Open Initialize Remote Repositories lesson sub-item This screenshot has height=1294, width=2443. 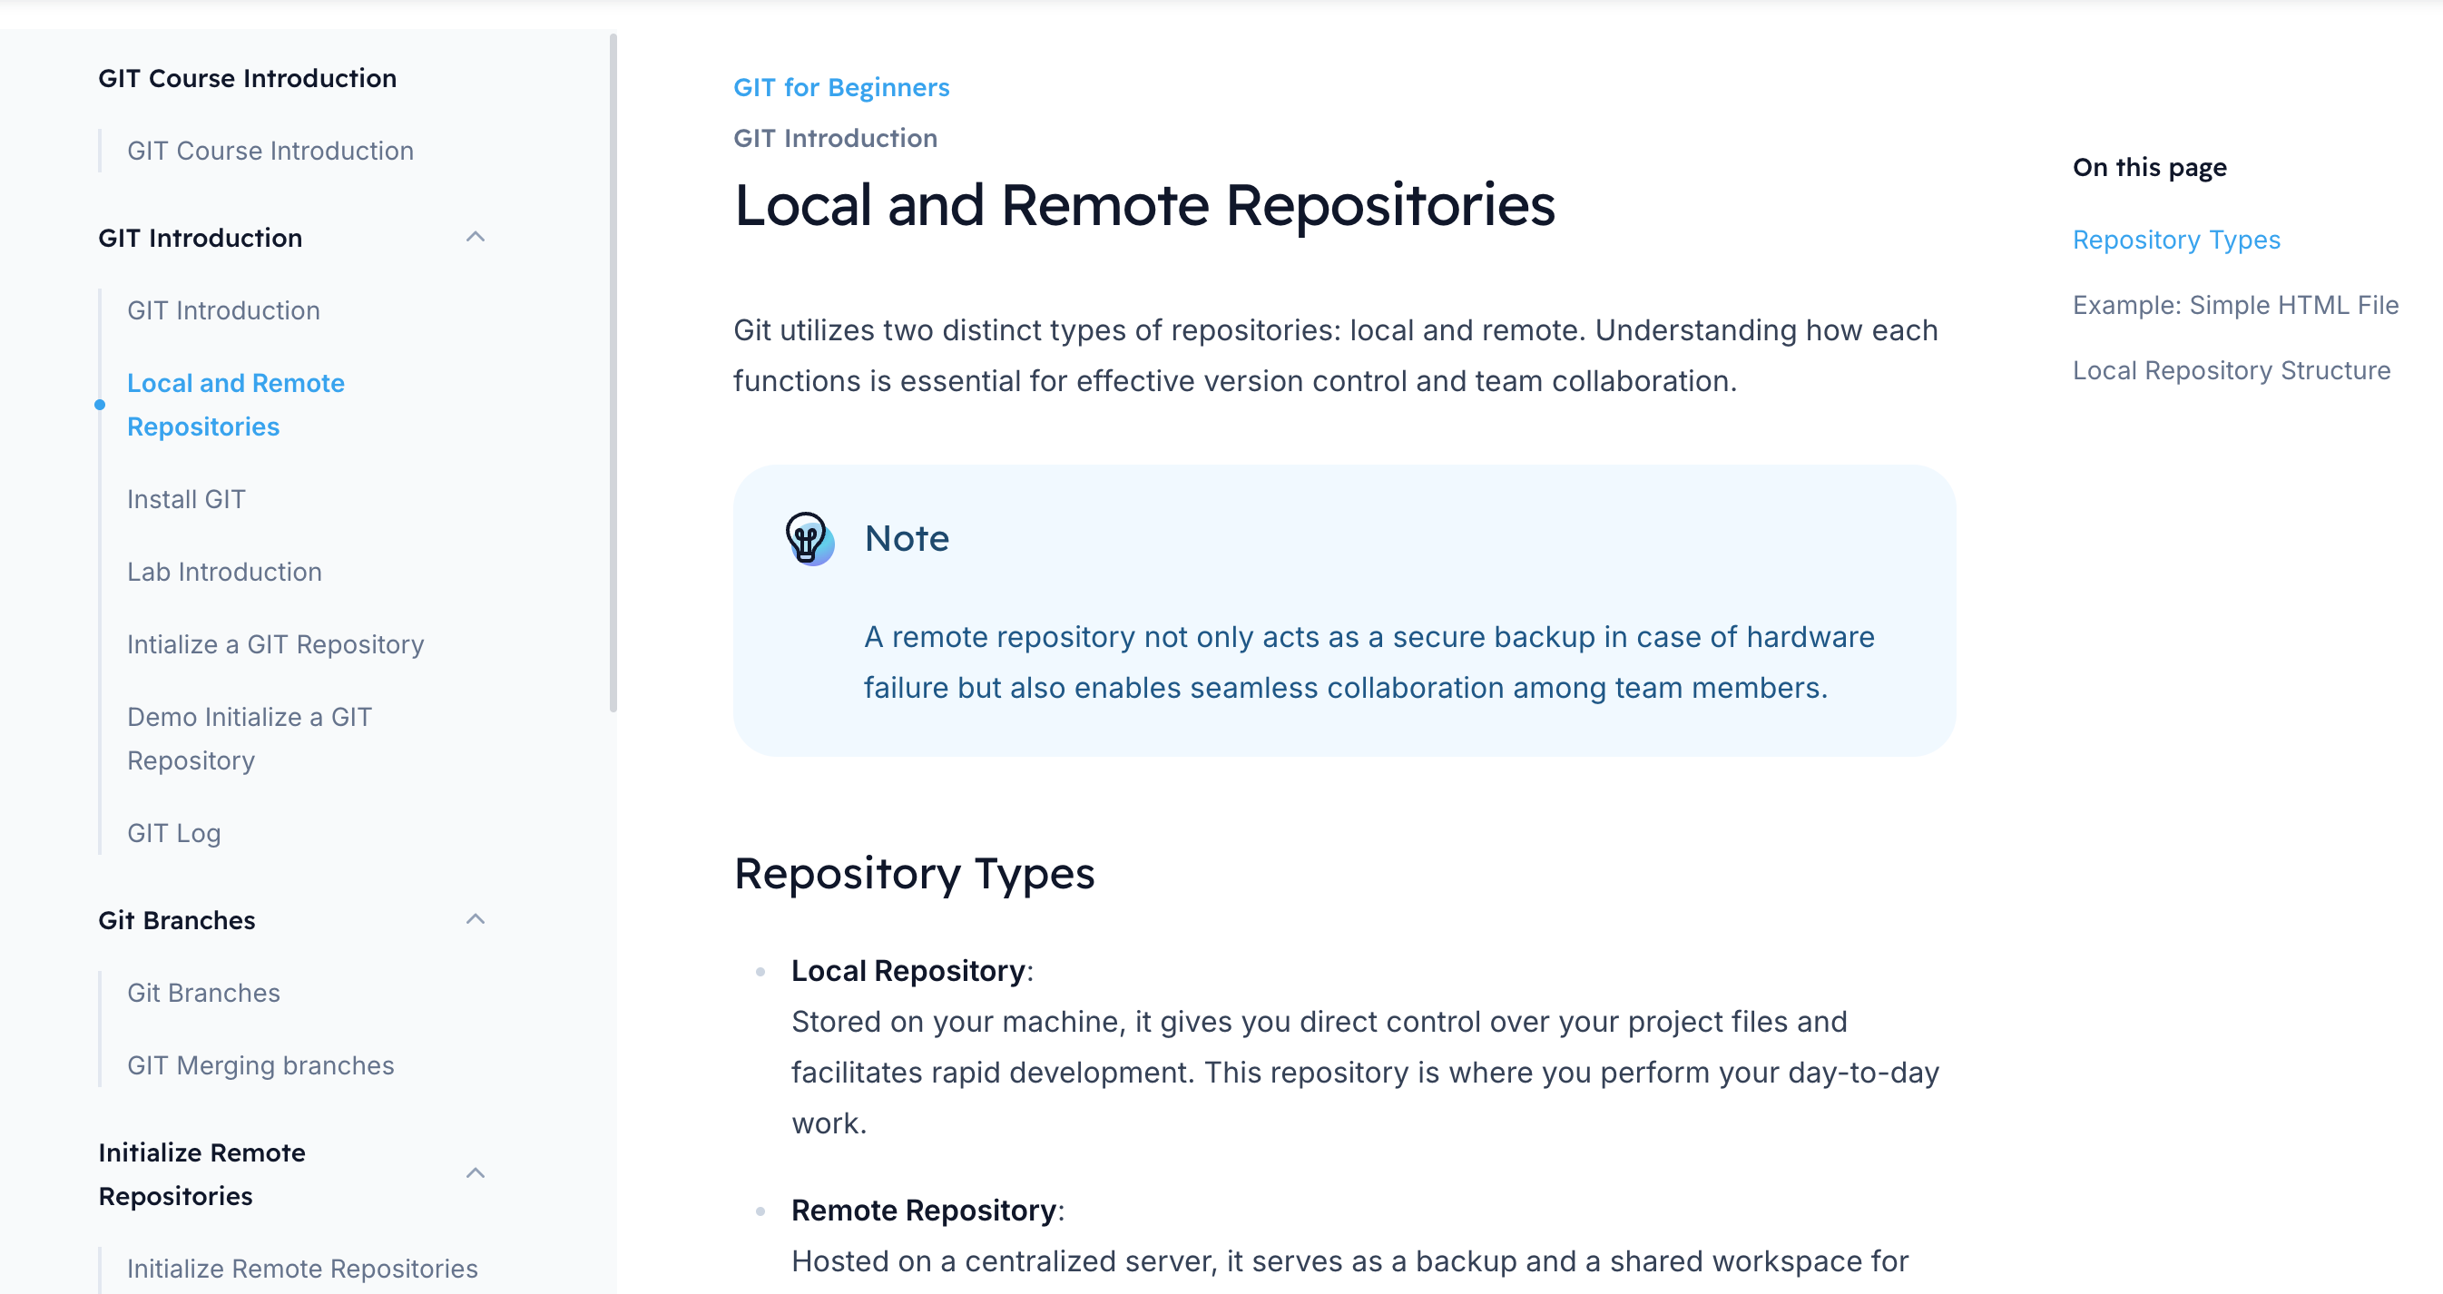point(301,1269)
